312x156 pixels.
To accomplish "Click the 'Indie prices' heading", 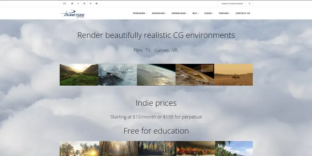I will tap(156, 103).
